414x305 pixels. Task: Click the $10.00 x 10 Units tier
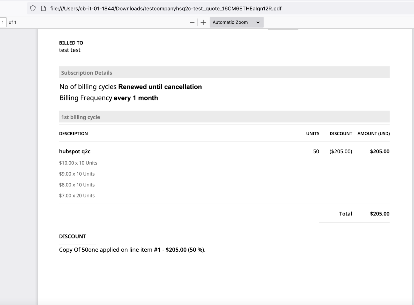pos(78,163)
